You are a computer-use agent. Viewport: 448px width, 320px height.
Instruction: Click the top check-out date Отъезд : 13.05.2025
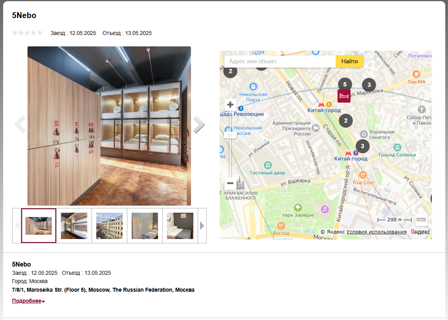click(x=127, y=33)
